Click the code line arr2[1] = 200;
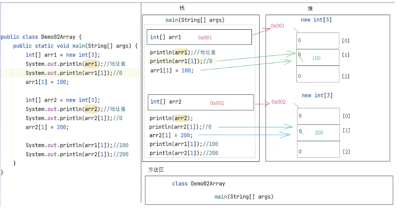This screenshot has height=211, width=399. (x=47, y=127)
